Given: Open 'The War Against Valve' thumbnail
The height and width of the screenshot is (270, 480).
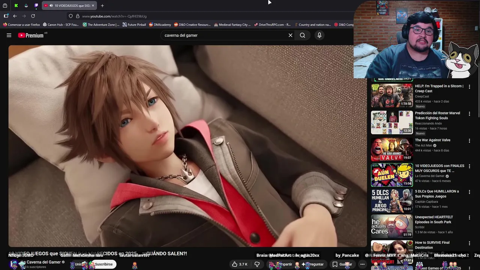Looking at the screenshot, I should [x=392, y=149].
